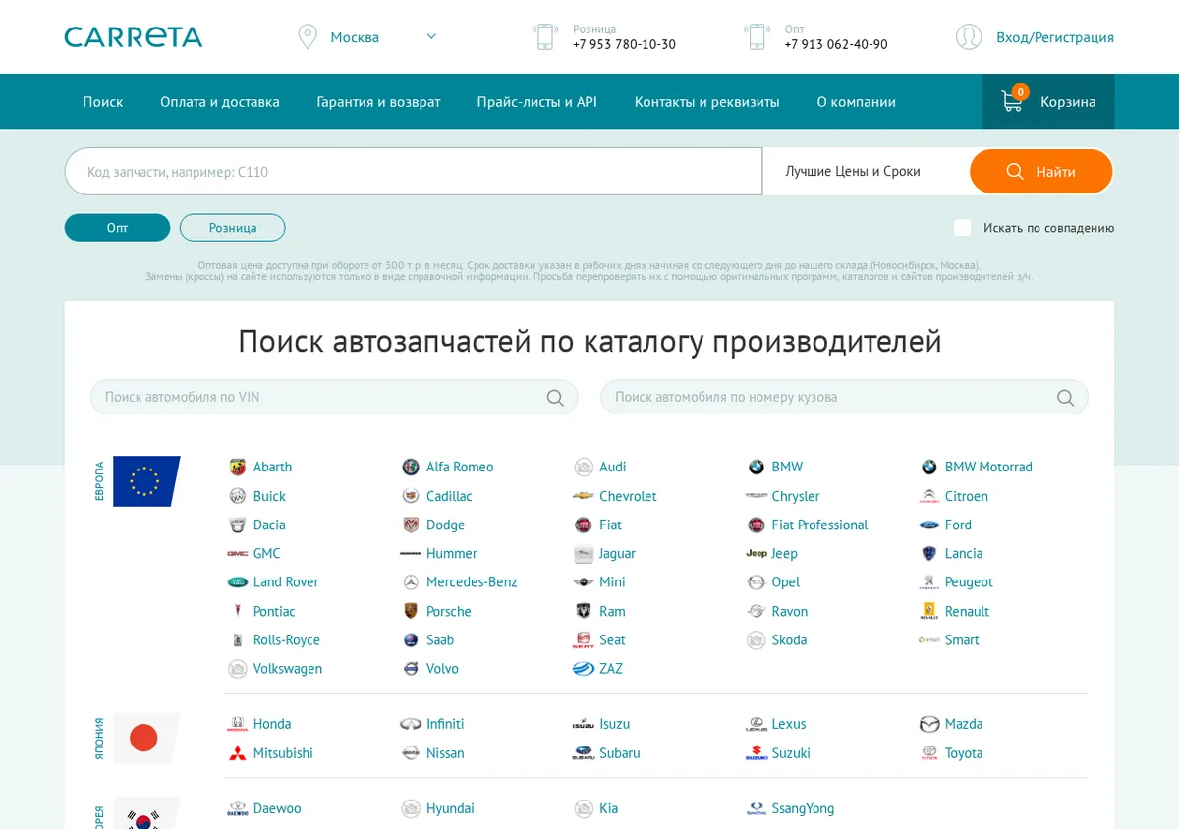1179x829 pixels.
Task: Select the 'Опт' price mode
Action: (118, 228)
